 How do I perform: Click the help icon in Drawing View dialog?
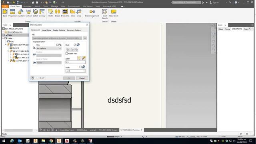click(x=32, y=78)
